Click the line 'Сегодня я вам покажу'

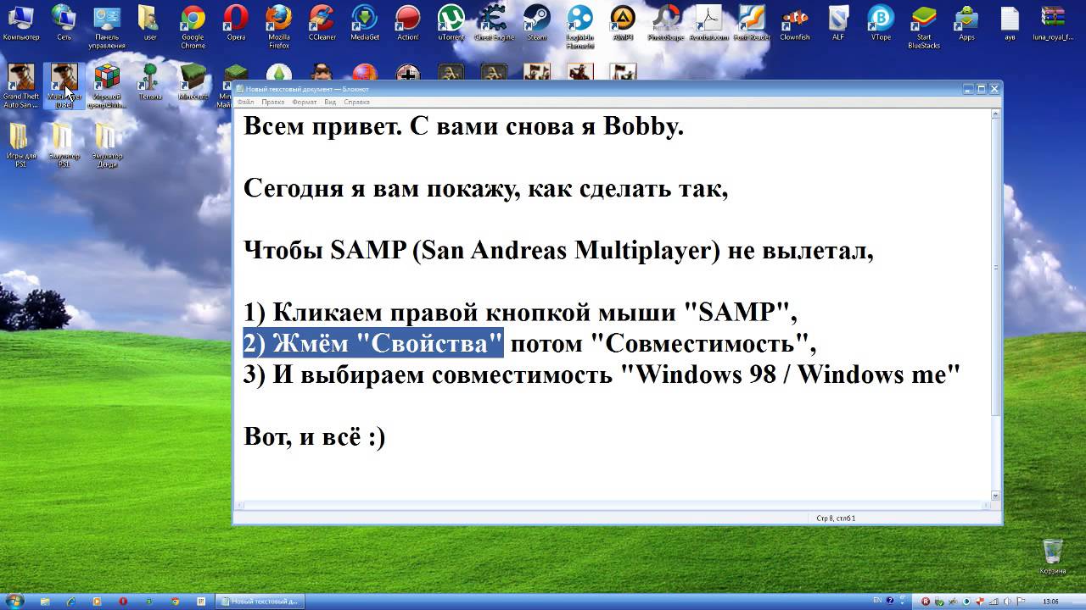click(485, 188)
